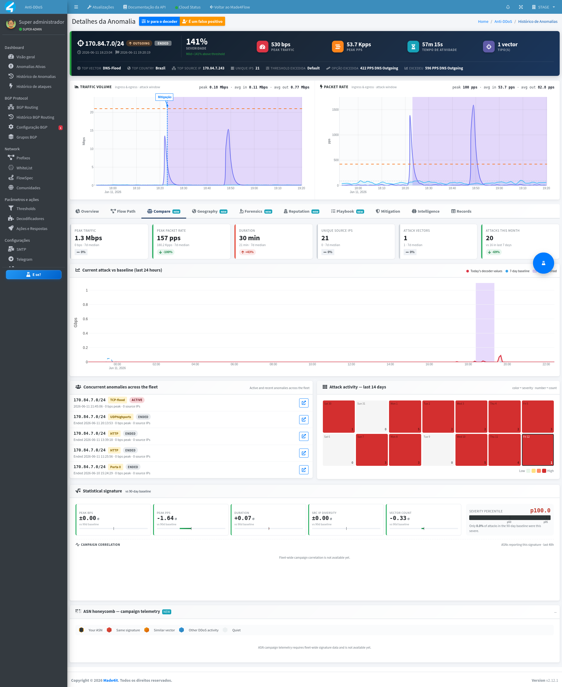
Task: Open the HTTP anomaly ended 13:39:18
Action: pos(304,436)
